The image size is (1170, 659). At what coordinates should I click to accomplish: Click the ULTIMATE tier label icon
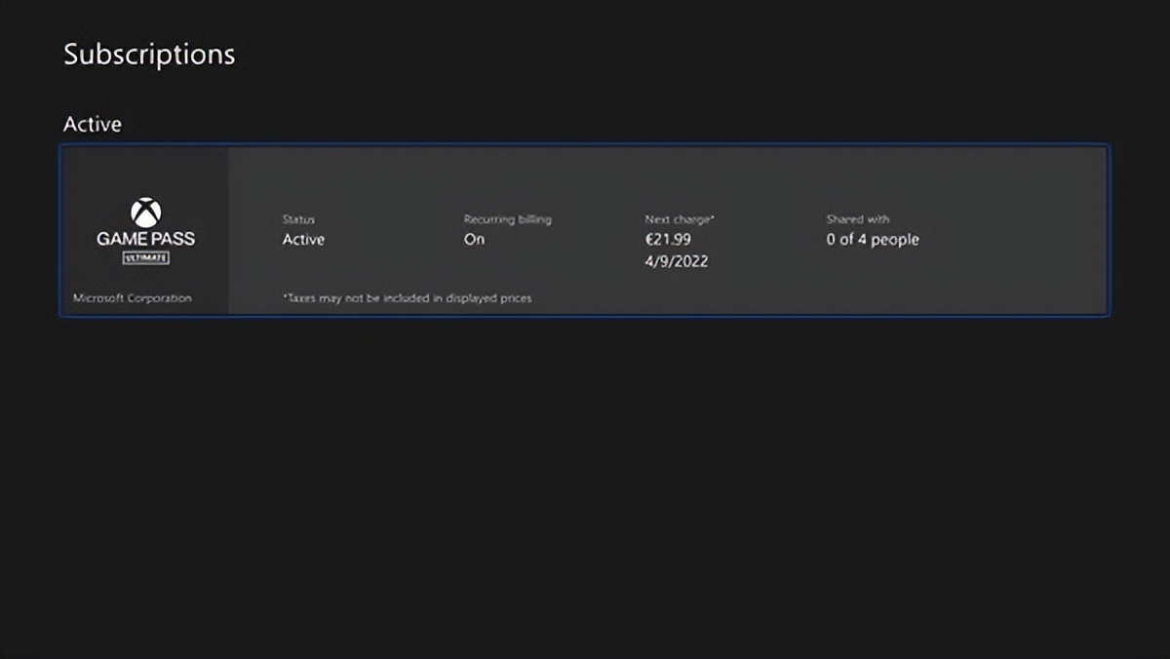145,255
